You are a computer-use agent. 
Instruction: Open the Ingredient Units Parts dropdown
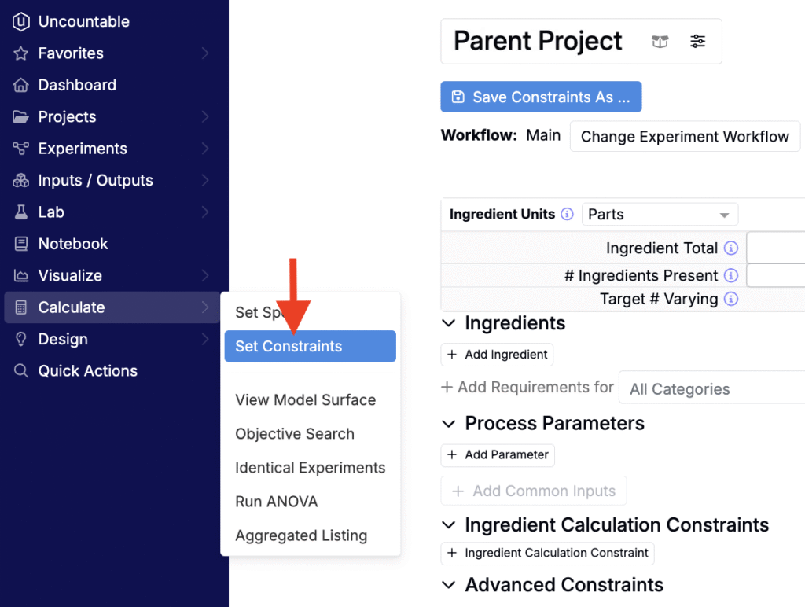[x=660, y=215]
